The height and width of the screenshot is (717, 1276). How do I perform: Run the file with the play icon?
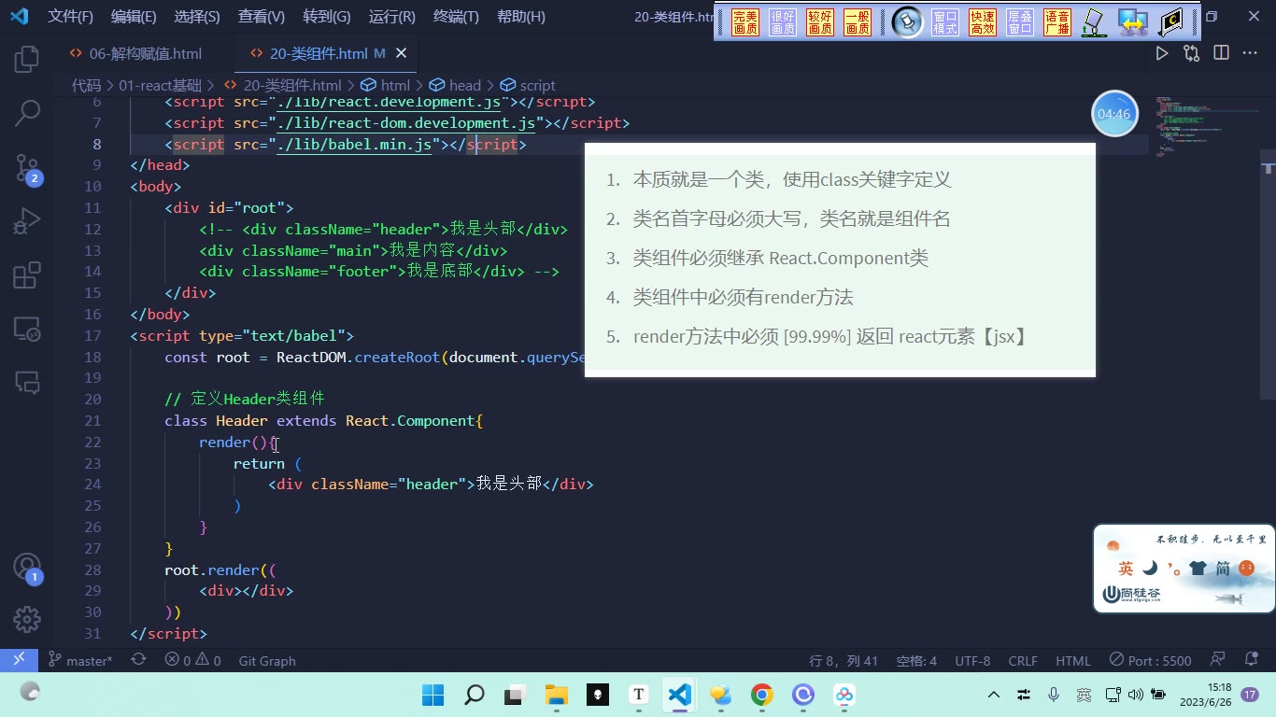1162,54
